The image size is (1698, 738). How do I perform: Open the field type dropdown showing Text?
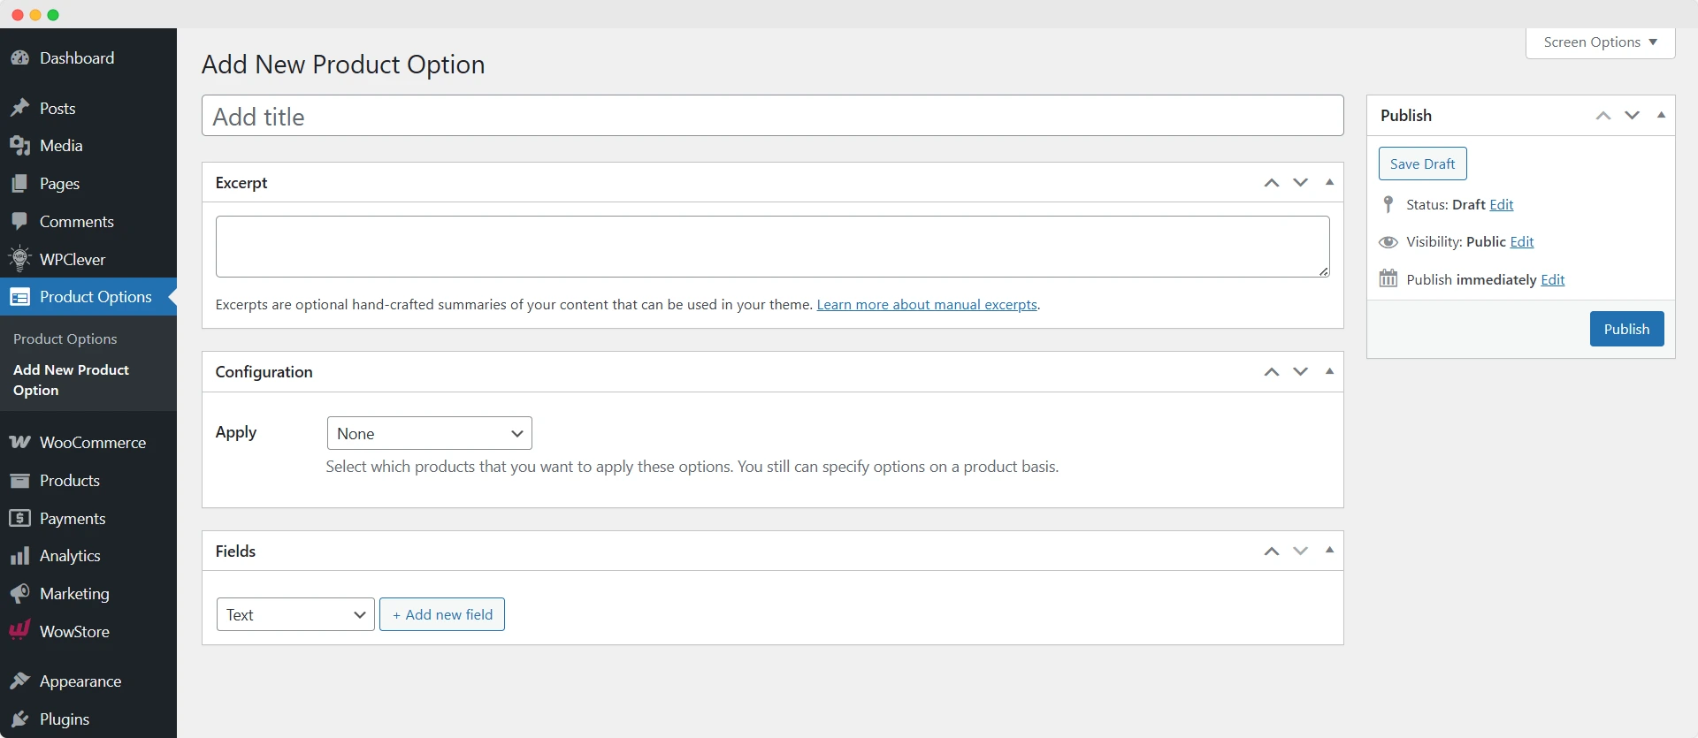[295, 615]
